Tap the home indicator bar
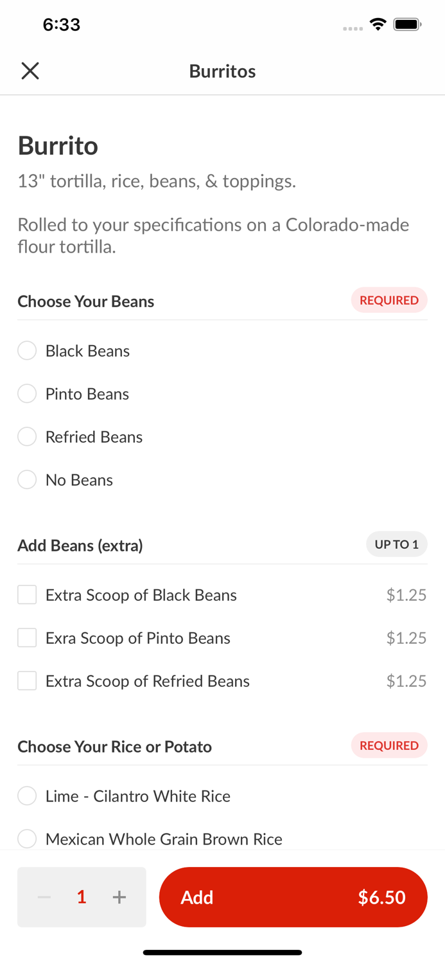445x964 pixels. tap(222, 952)
